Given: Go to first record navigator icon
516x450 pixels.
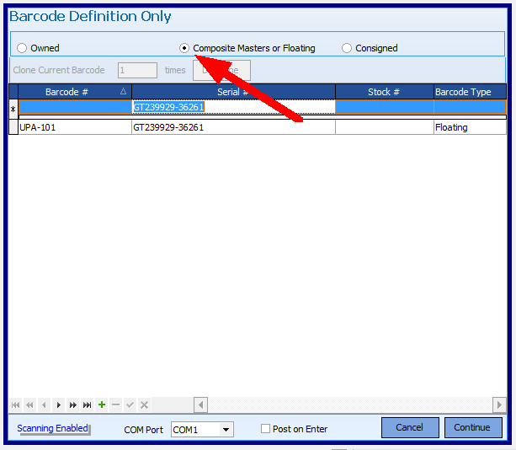Looking at the screenshot, I should pos(15,405).
